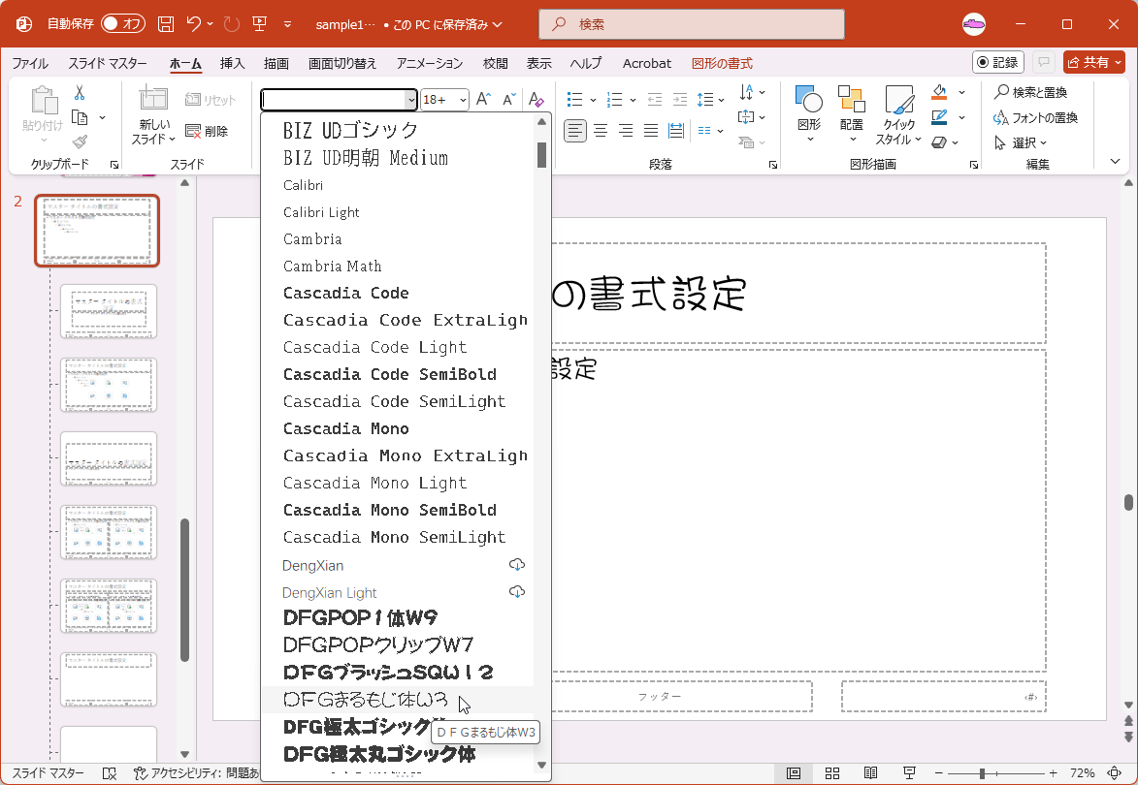Viewport: 1138px width, 785px height.
Task: Click 検索と置換 button
Action: pyautogui.click(x=1030, y=92)
